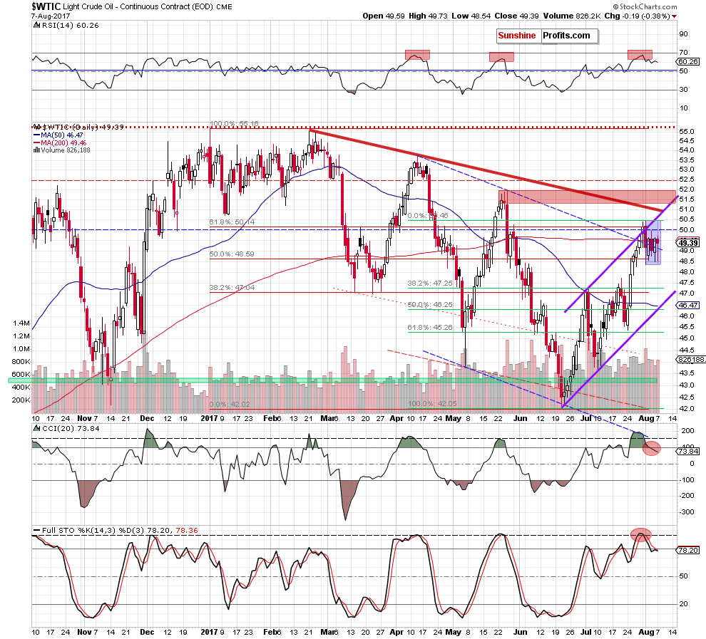Click the blue shaded box around recent candles
This screenshot has width=706, height=639.
point(653,242)
